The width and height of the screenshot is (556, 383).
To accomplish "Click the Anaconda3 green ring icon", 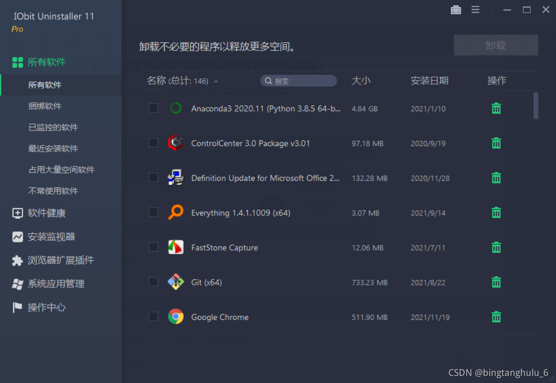I will pos(176,108).
